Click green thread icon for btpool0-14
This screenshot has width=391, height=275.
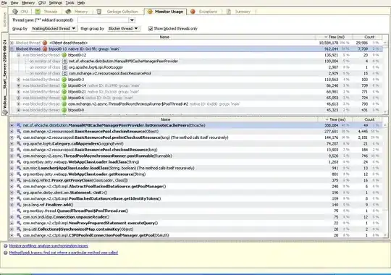64,85
